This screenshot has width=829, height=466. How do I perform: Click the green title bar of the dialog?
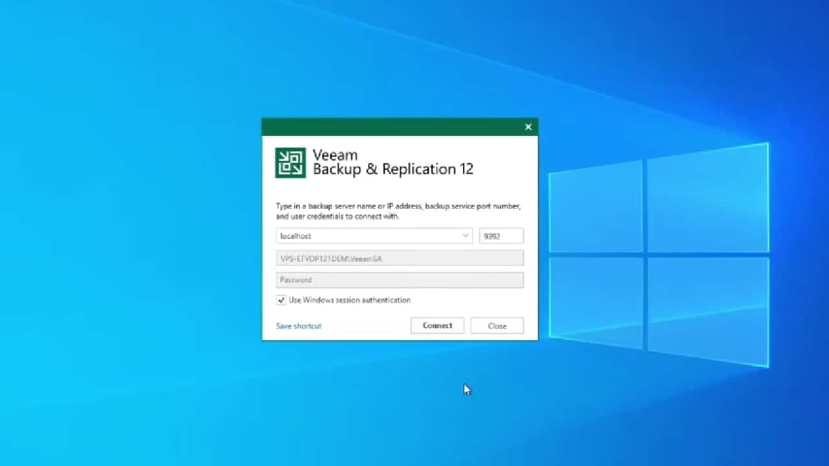(389, 127)
